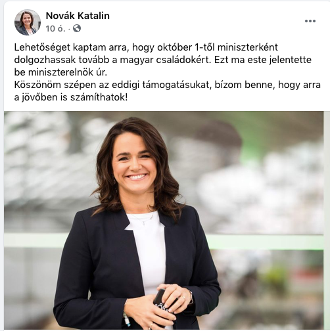Open the post via the "10 ó." timestamp
The height and width of the screenshot is (331, 330).
(55, 29)
